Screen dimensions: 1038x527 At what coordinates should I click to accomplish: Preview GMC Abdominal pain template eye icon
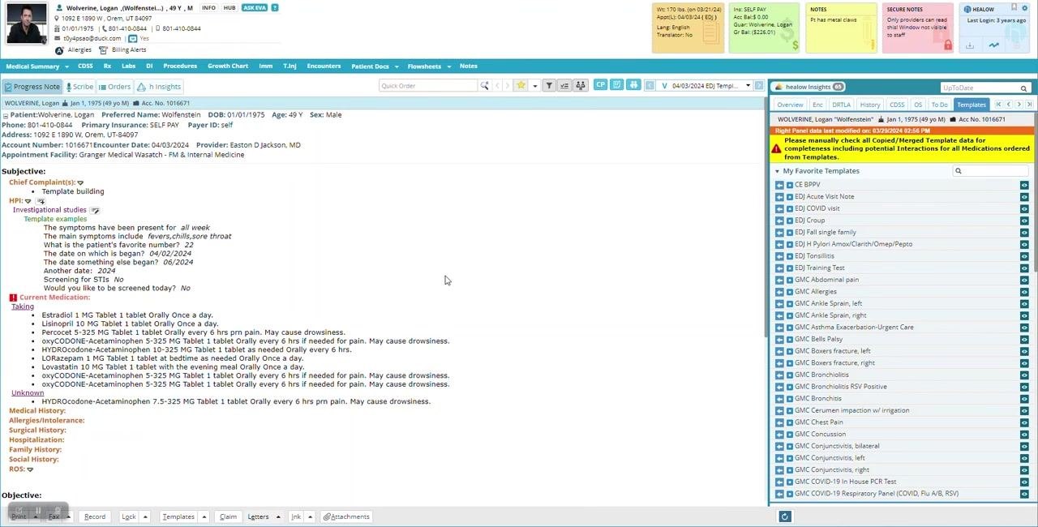click(1024, 280)
